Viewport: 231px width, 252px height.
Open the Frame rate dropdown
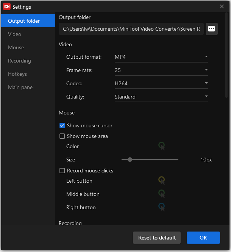161,70
